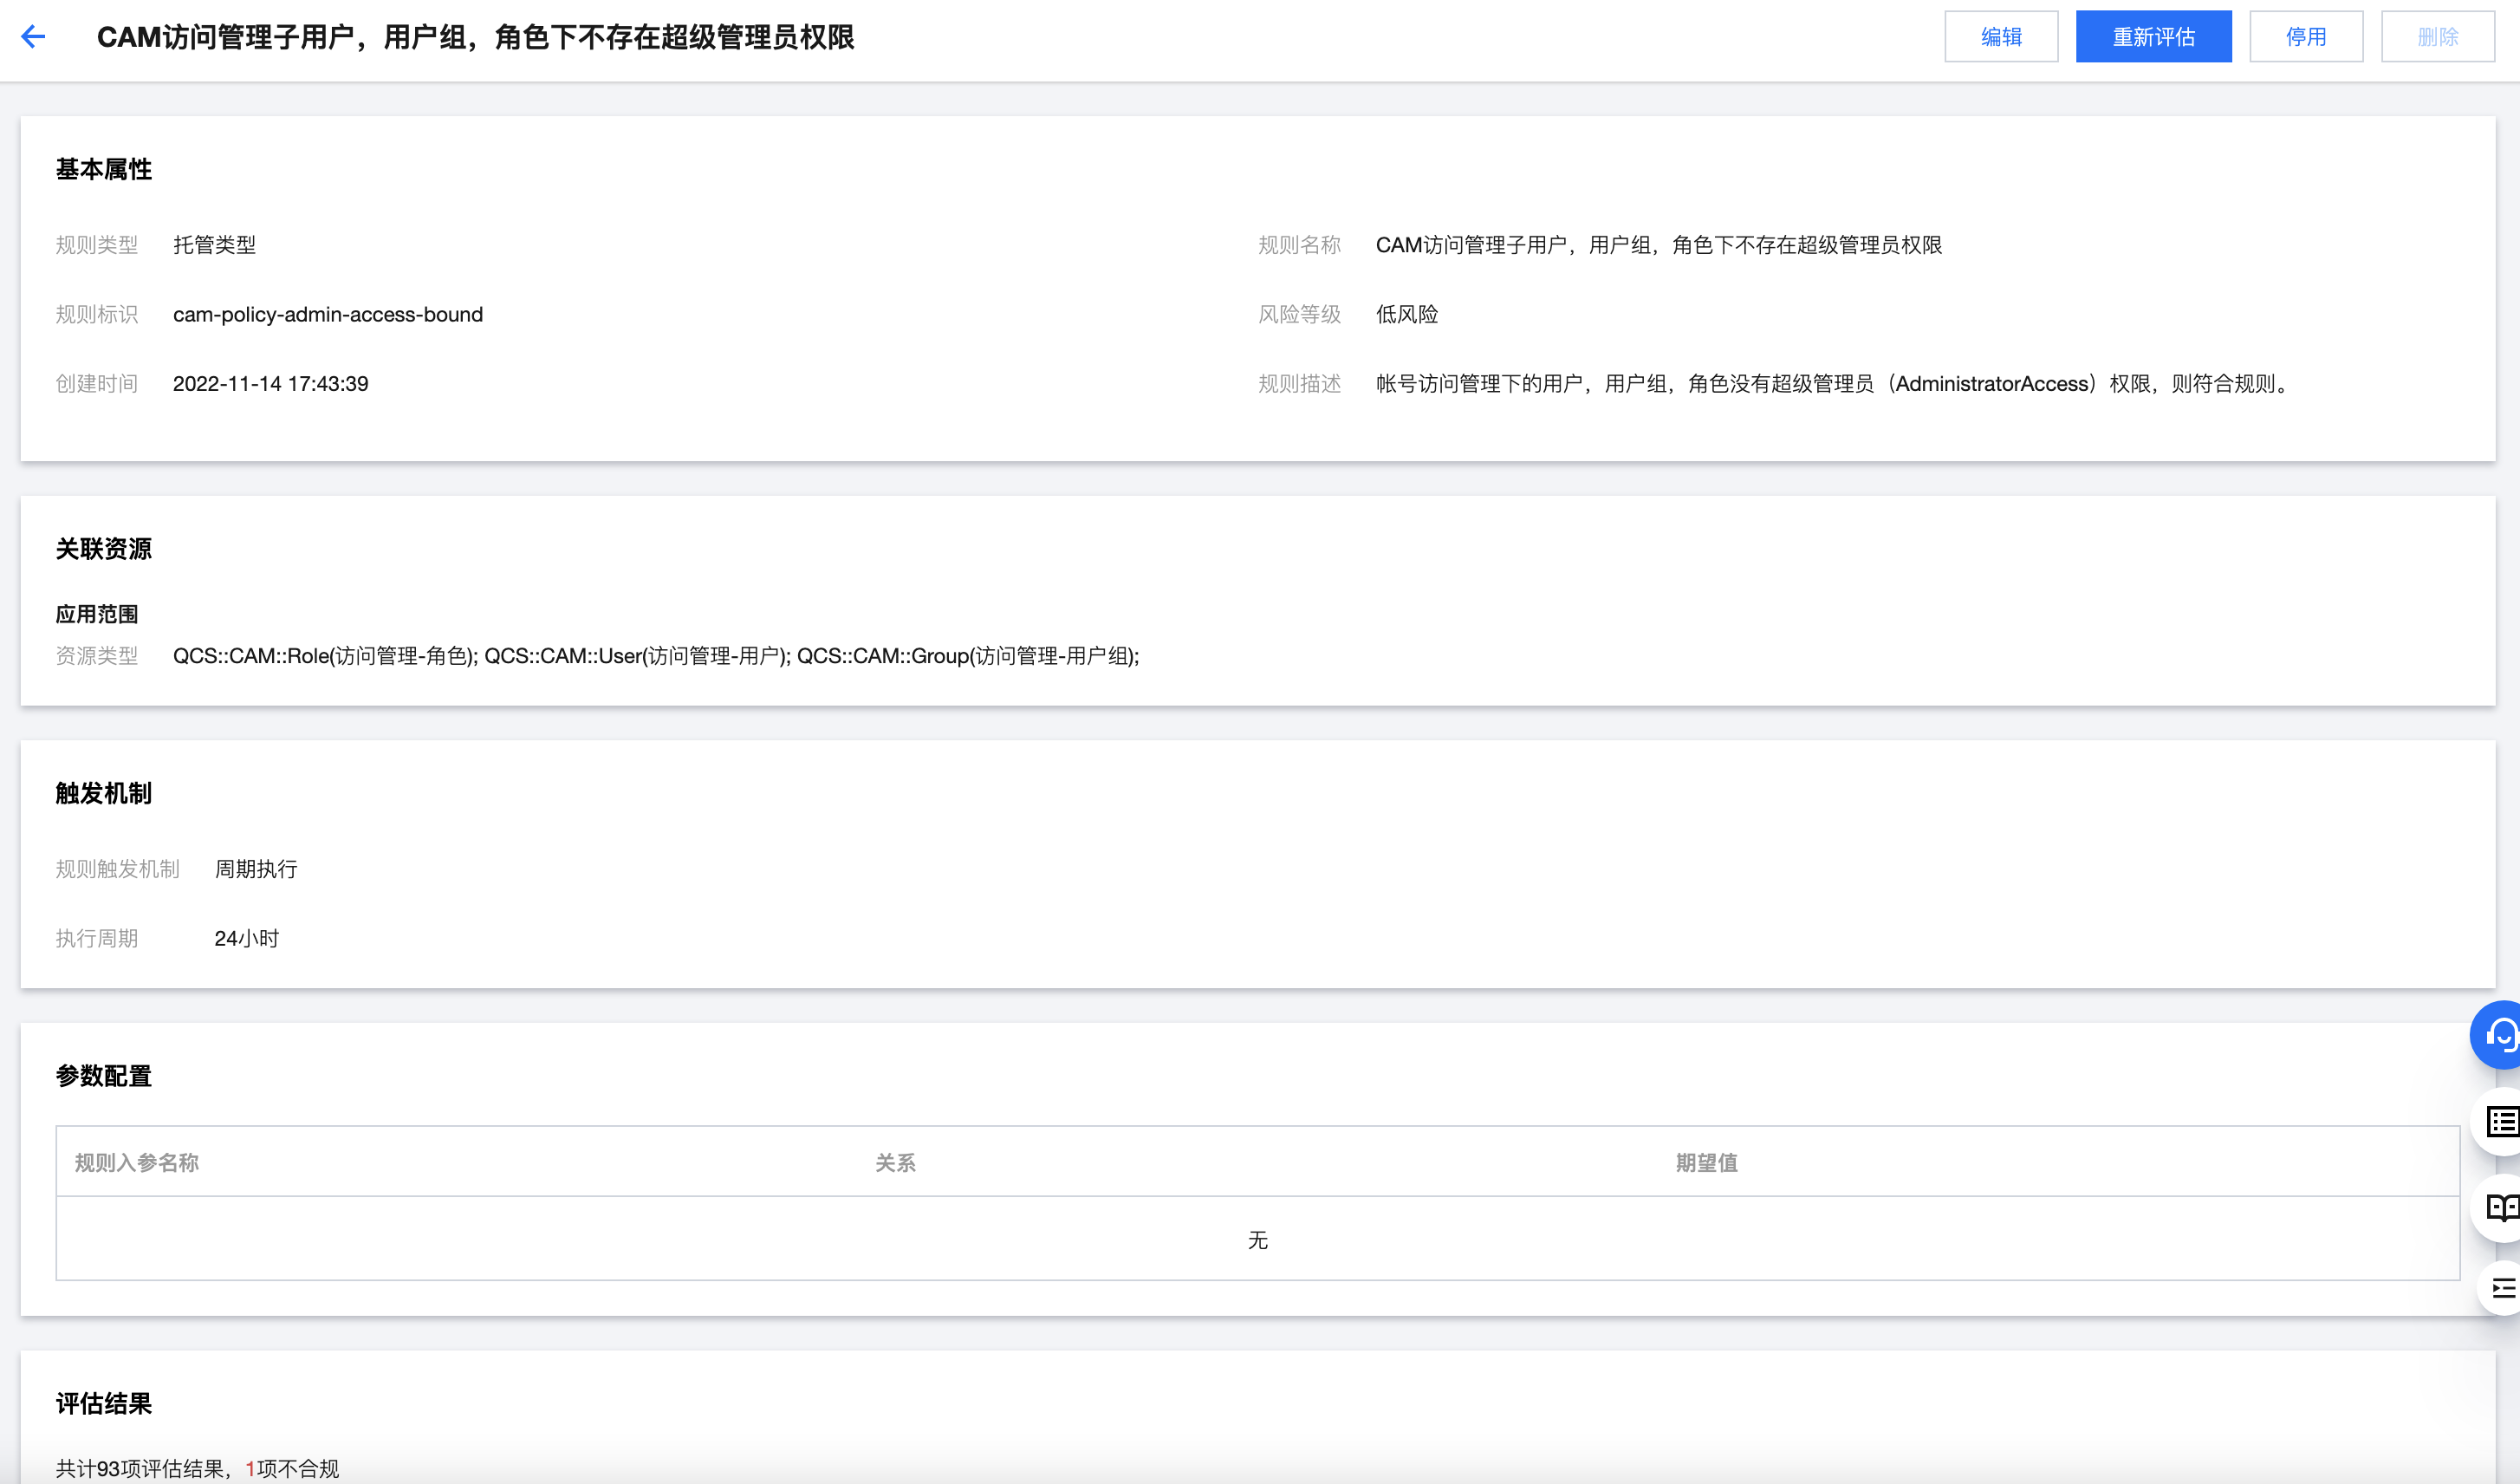The height and width of the screenshot is (1484, 2520).
Task: Click the cam-policy-admin-access-bound rule identifier
Action: (327, 314)
